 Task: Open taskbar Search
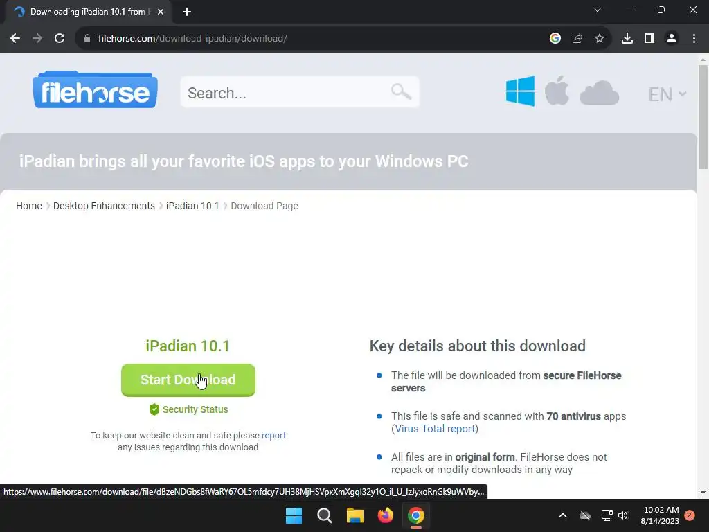pyautogui.click(x=324, y=515)
